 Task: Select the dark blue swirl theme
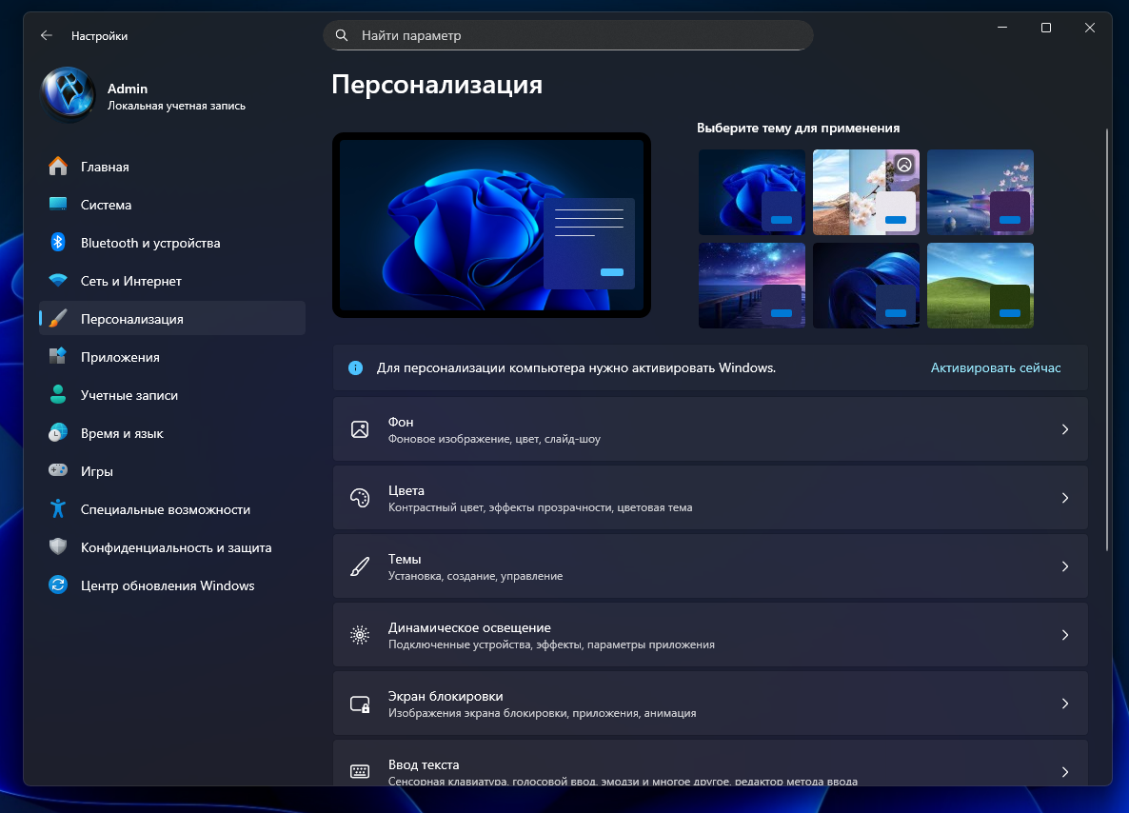coord(866,286)
